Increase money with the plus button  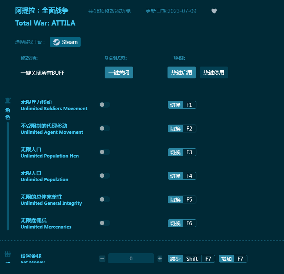pyautogui.click(x=160, y=258)
